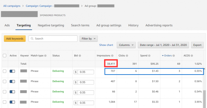Screen dimensions: 207x108
Task: Toggle Active switch in 487 impressions row
Action: click(x=12, y=81)
